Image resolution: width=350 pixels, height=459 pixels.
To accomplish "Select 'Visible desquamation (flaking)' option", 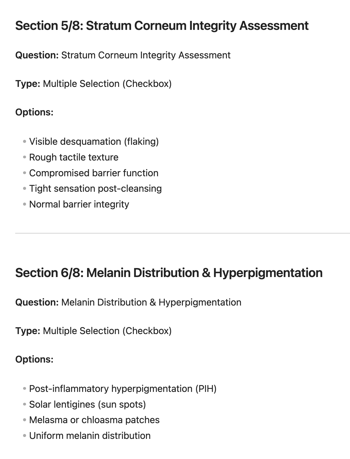I will coord(94,142).
